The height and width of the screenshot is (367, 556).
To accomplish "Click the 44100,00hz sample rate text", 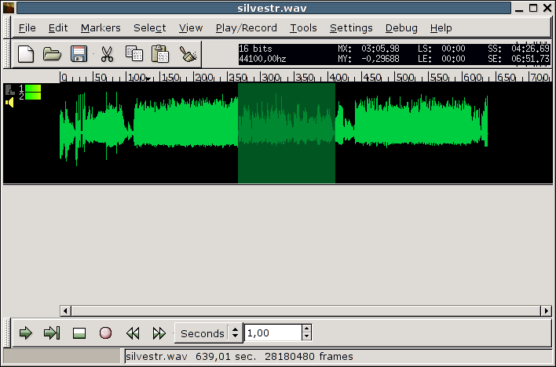I will [x=262, y=59].
